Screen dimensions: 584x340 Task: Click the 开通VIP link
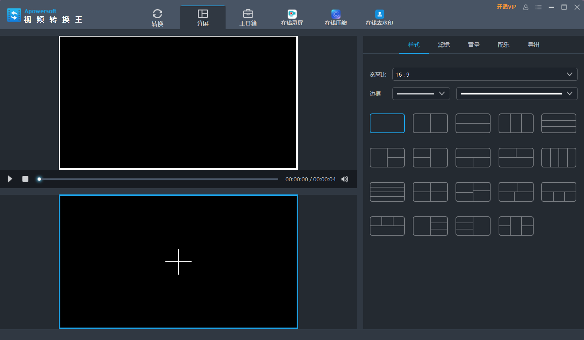point(507,7)
